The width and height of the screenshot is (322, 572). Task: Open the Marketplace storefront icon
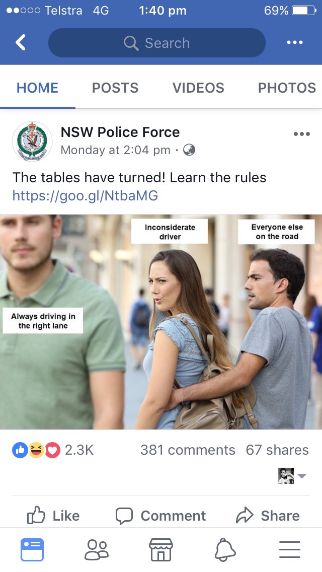point(161,550)
